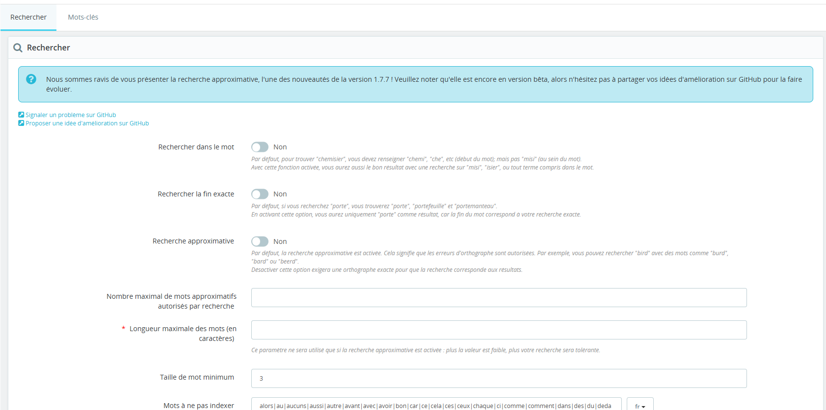Click the Mots à ne pas indexer field
The width and height of the screenshot is (826, 410).
tap(436, 404)
